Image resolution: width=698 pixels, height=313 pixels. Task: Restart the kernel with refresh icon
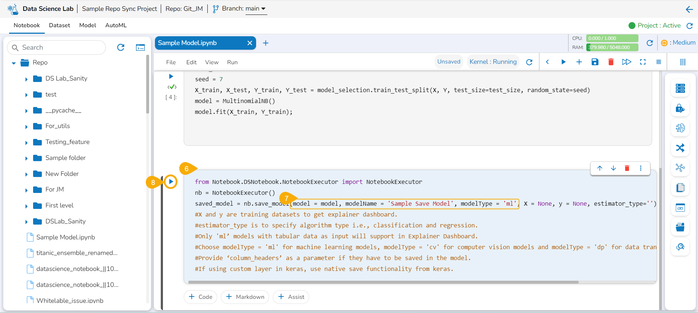(529, 62)
